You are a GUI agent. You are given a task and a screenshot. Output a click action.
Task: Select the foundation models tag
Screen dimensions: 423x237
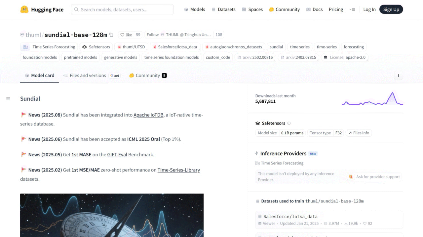[40, 58]
